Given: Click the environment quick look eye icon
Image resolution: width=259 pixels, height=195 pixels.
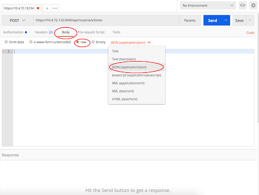Looking at the screenshot, I should point(243,6).
